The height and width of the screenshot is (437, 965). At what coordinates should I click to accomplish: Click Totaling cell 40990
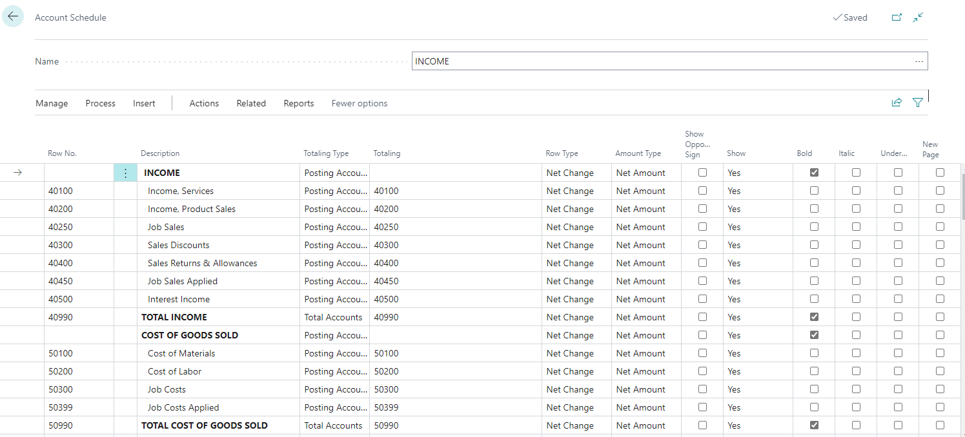pos(456,317)
